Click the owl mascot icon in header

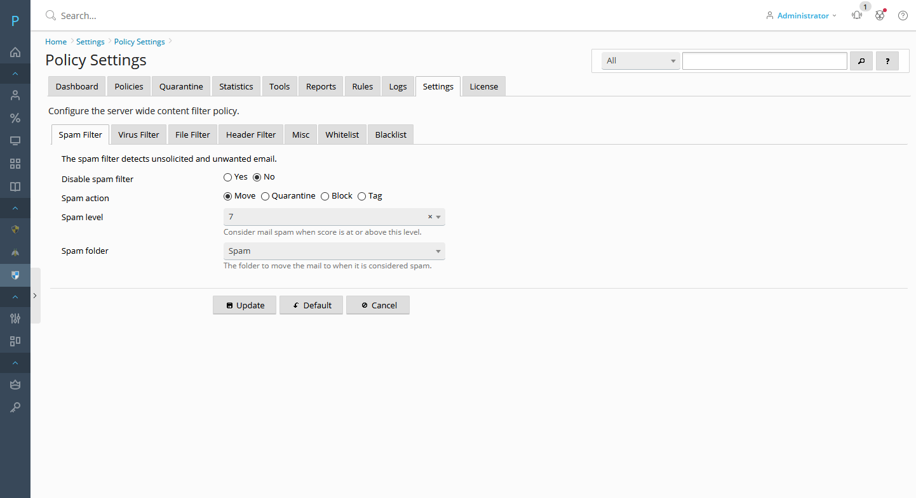click(x=880, y=16)
